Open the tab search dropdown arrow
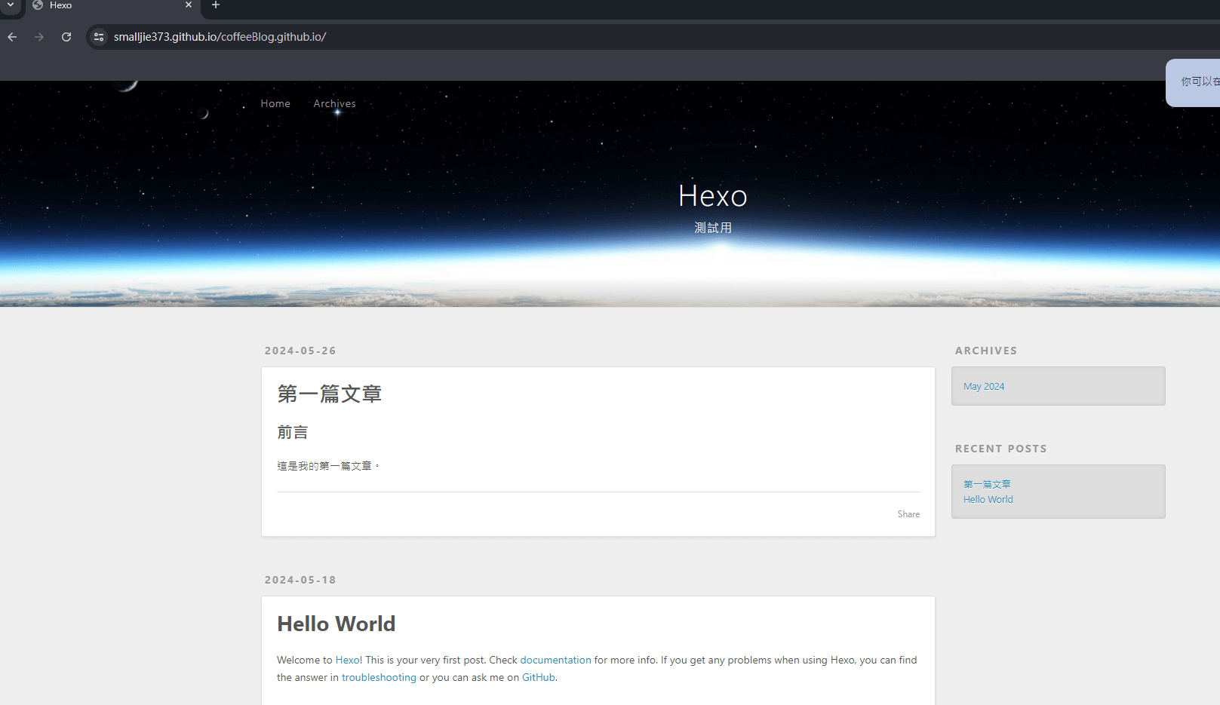Image resolution: width=1220 pixels, height=705 pixels. click(11, 5)
